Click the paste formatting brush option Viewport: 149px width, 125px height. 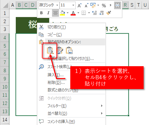tap(60, 50)
